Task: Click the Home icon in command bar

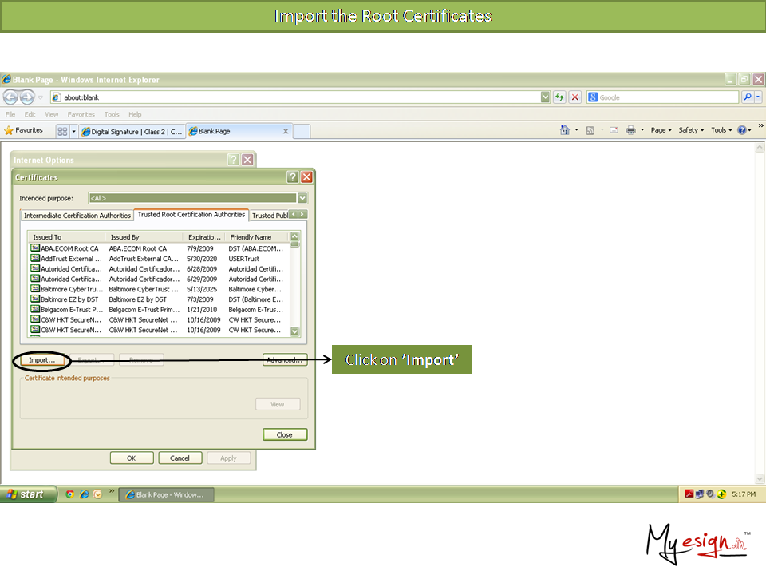Action: pyautogui.click(x=565, y=130)
